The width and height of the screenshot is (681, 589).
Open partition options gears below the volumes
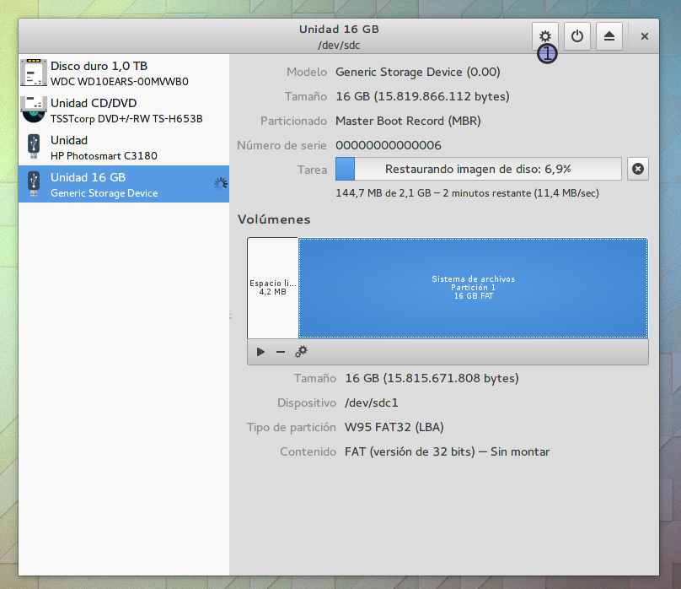pos(301,352)
